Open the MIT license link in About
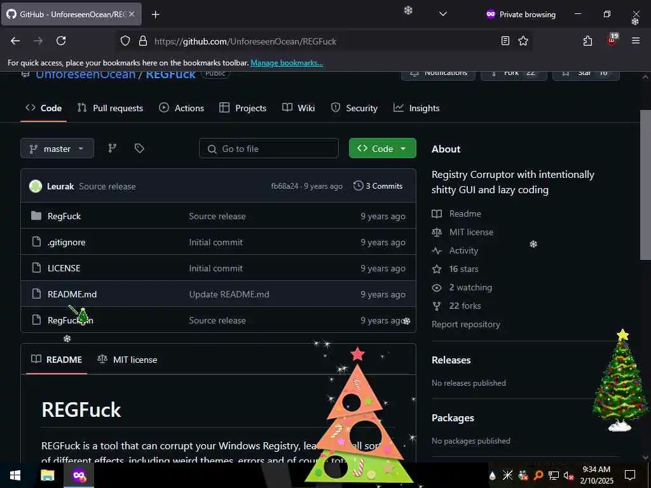Viewport: 651px width, 488px height. [463, 232]
